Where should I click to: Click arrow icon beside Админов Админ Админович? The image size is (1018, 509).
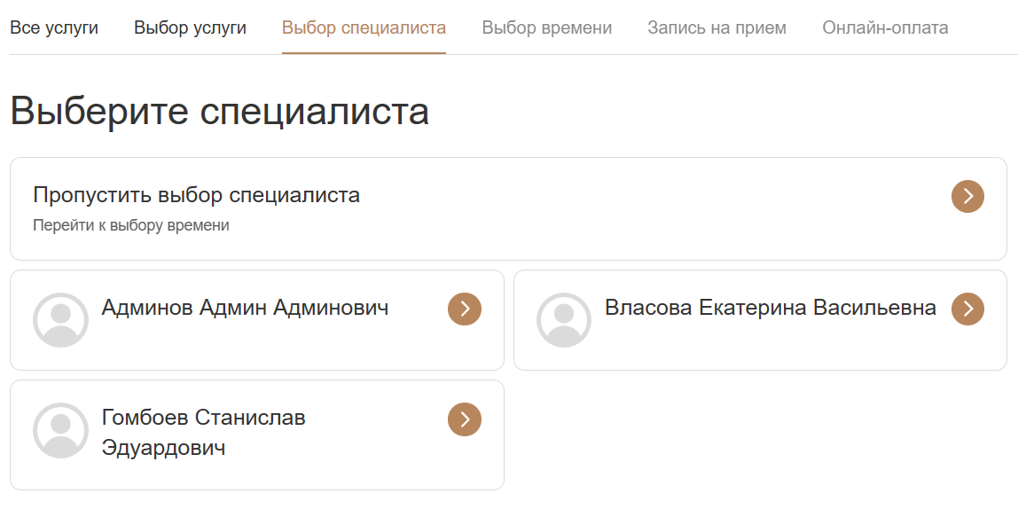click(465, 309)
